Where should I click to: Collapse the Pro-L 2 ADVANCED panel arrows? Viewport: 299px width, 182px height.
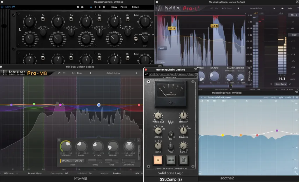[x=249, y=68]
